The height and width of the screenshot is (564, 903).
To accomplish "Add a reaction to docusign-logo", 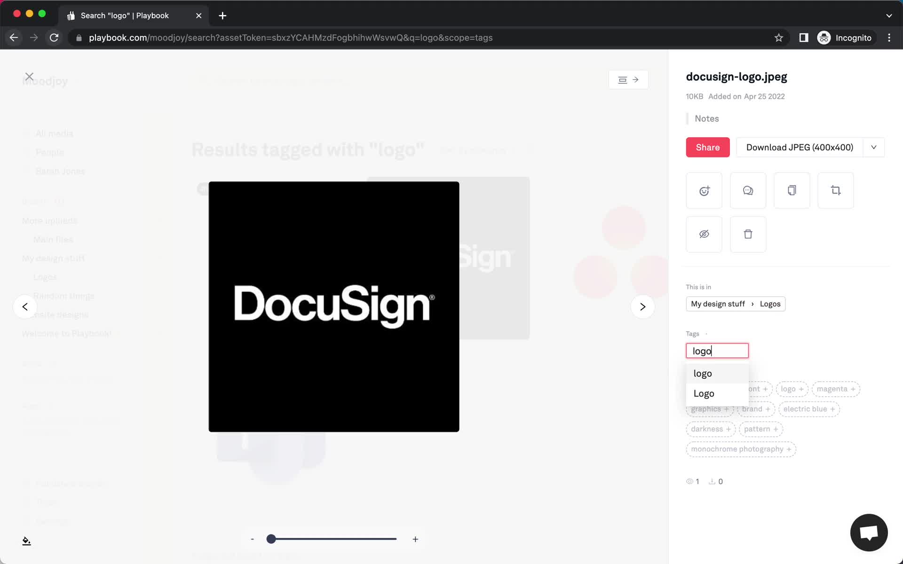I will pos(704,190).
